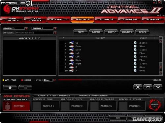Click the macro capacity progress bar

(x=105, y=80)
